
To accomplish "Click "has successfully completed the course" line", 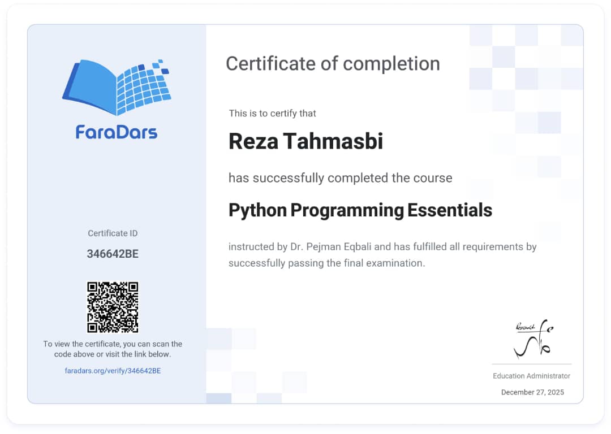I will pos(340,178).
